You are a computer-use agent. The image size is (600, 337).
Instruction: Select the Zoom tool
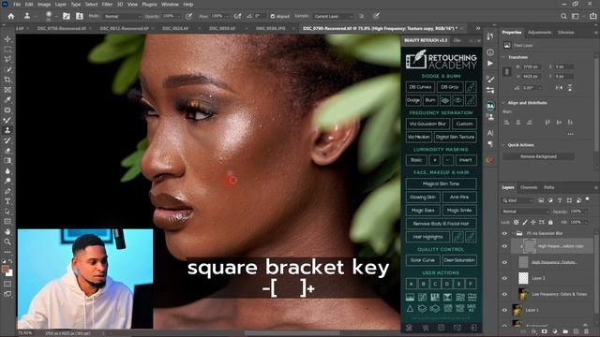click(7, 242)
